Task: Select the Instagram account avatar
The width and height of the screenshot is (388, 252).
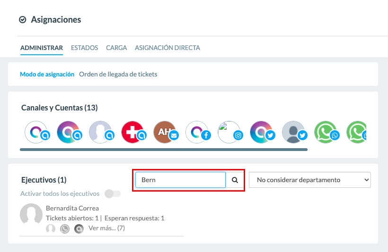Action: click(x=229, y=132)
